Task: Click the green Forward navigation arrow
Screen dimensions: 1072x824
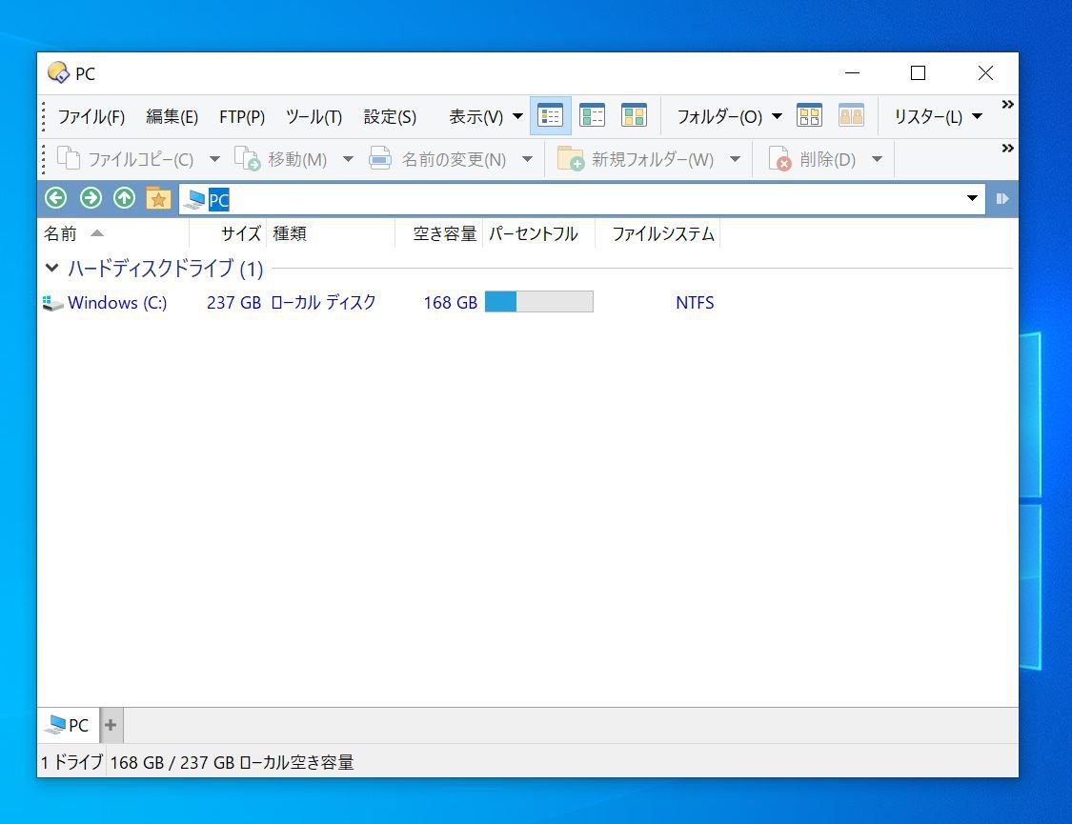Action: [x=91, y=198]
